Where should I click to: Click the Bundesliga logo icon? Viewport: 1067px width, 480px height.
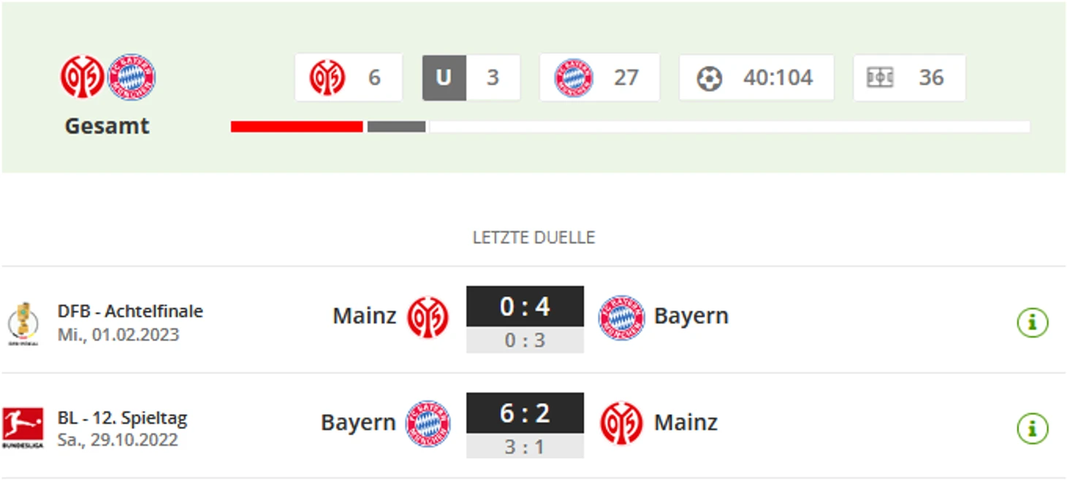point(23,428)
